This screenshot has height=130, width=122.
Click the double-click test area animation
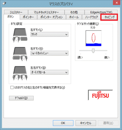pyautogui.click(x=93, y=38)
